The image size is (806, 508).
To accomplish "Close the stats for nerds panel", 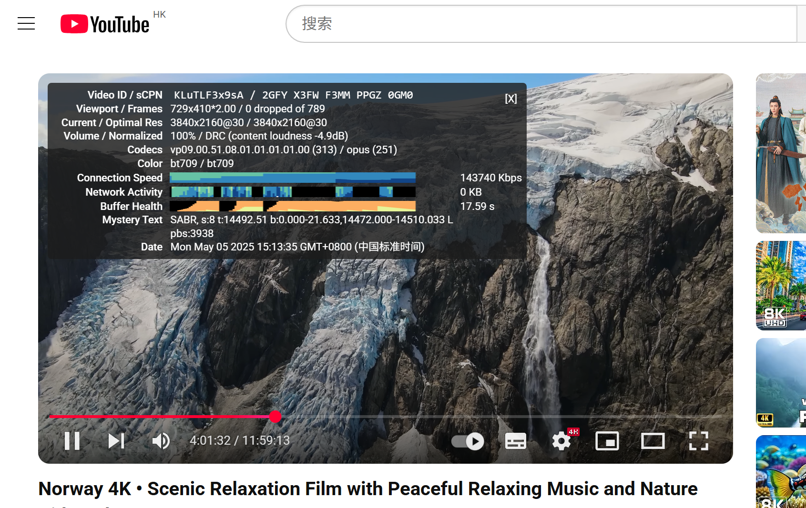I will pos(511,99).
